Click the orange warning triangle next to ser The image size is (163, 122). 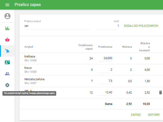(x=31, y=91)
